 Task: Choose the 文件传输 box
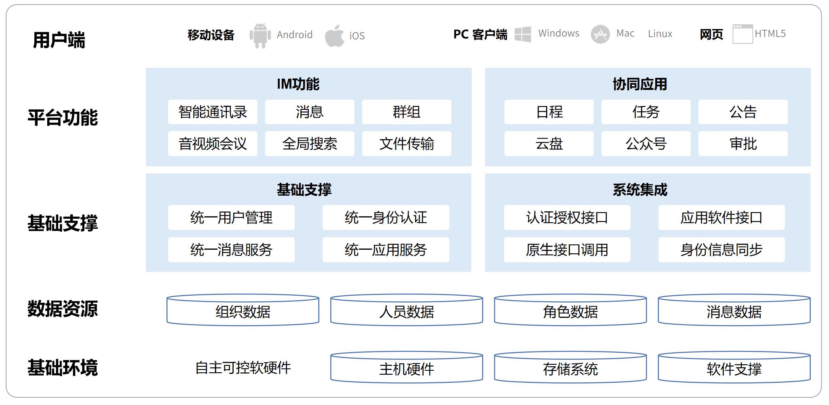point(407,144)
